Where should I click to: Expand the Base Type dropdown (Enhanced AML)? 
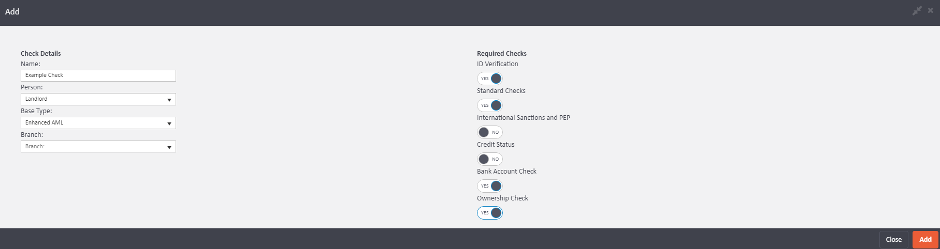point(98,123)
